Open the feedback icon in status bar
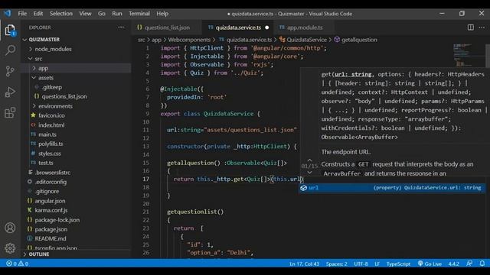 coord(469,264)
